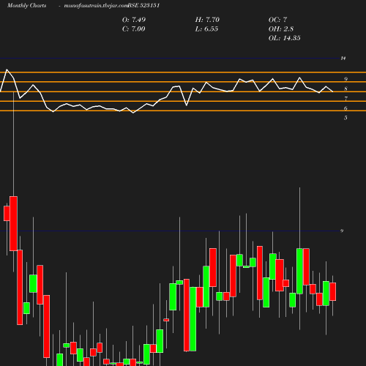Select the "BSE 523151" symbol label

[x=143, y=5]
